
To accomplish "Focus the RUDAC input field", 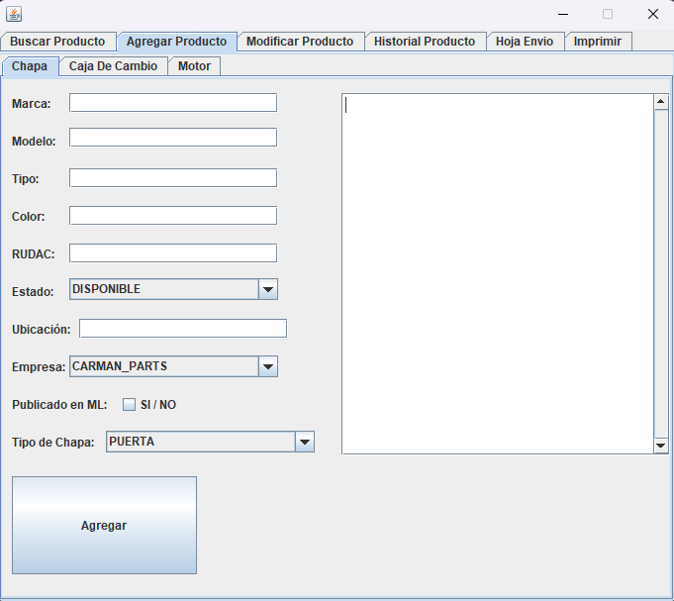I will 173,253.
